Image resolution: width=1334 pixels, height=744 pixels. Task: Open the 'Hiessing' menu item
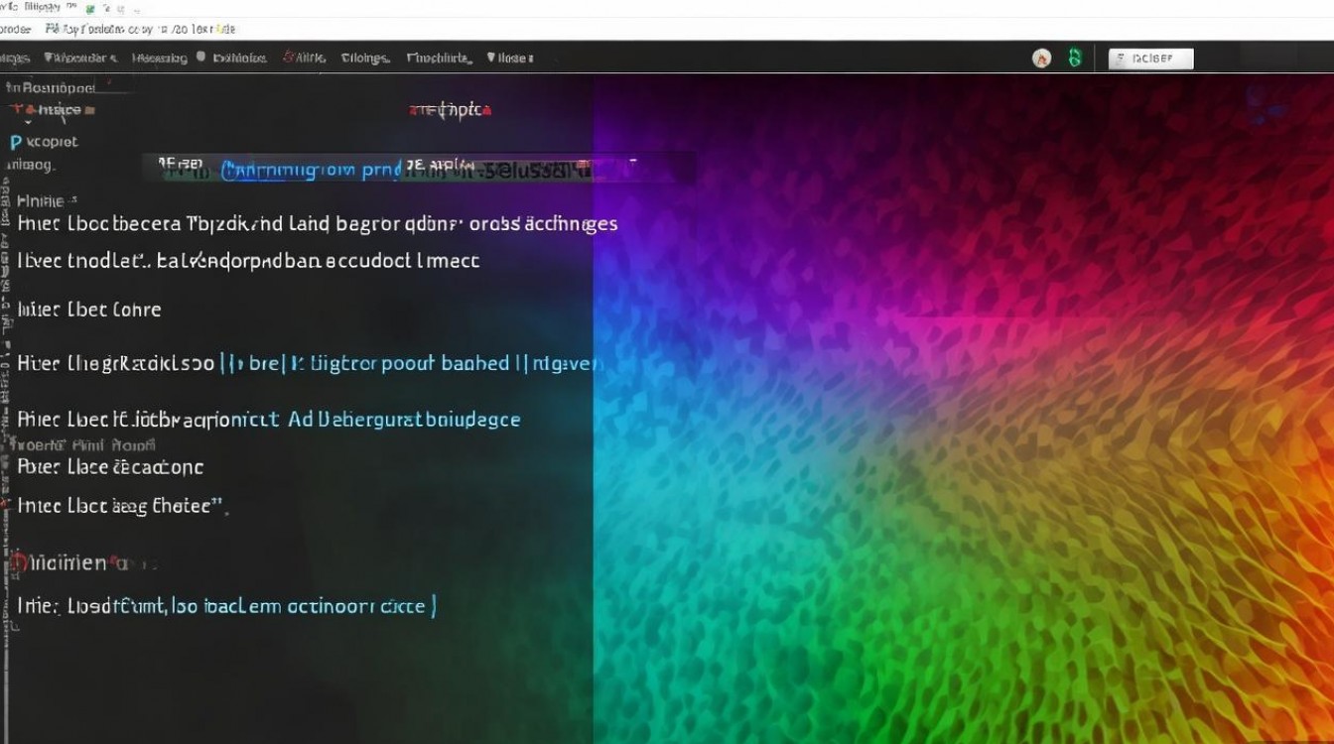coord(160,59)
